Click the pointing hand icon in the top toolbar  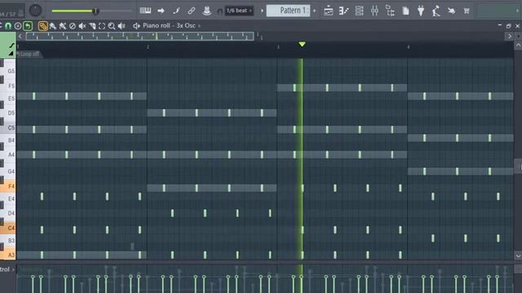(x=451, y=11)
